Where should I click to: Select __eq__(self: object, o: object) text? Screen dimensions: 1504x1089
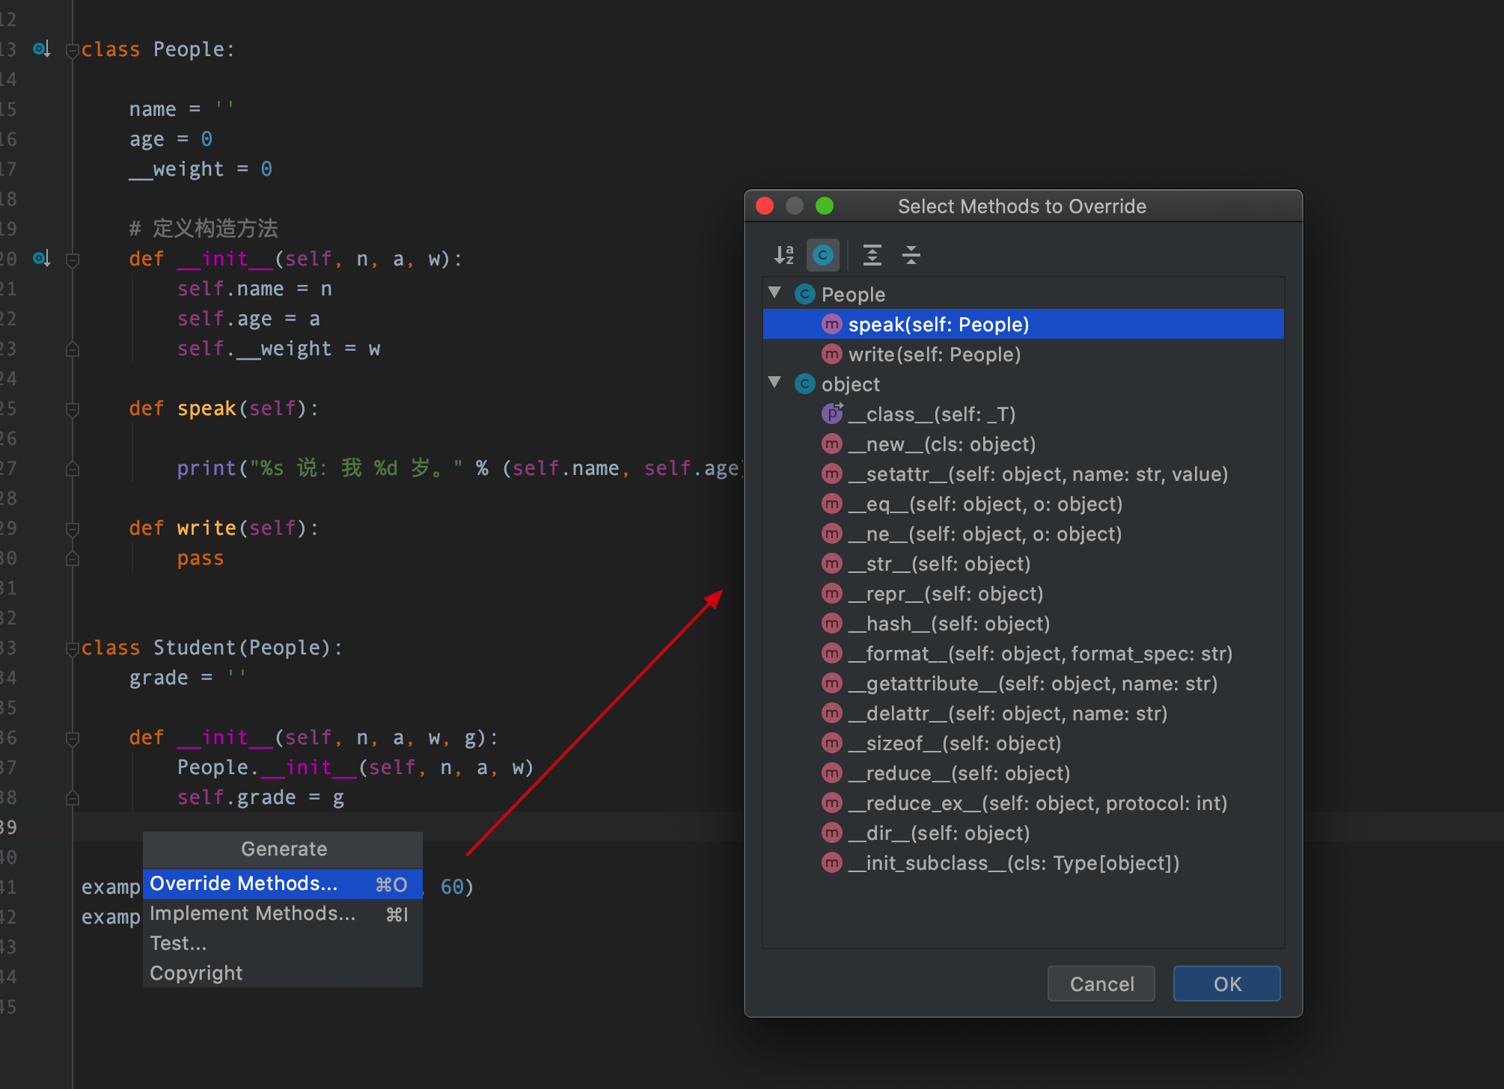(985, 504)
